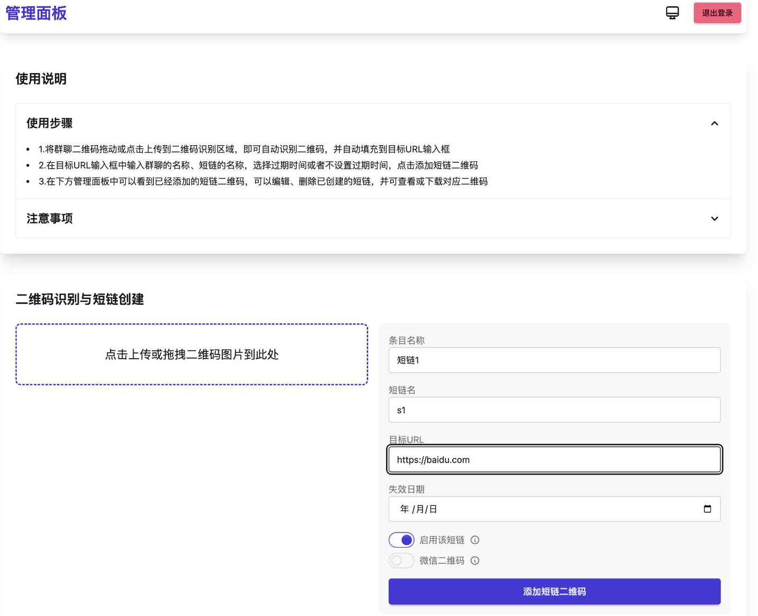Click the info icon next to 启用该短链
The image size is (758, 616).
tap(475, 540)
